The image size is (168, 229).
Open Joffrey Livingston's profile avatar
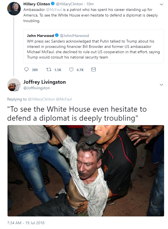pos(14,85)
